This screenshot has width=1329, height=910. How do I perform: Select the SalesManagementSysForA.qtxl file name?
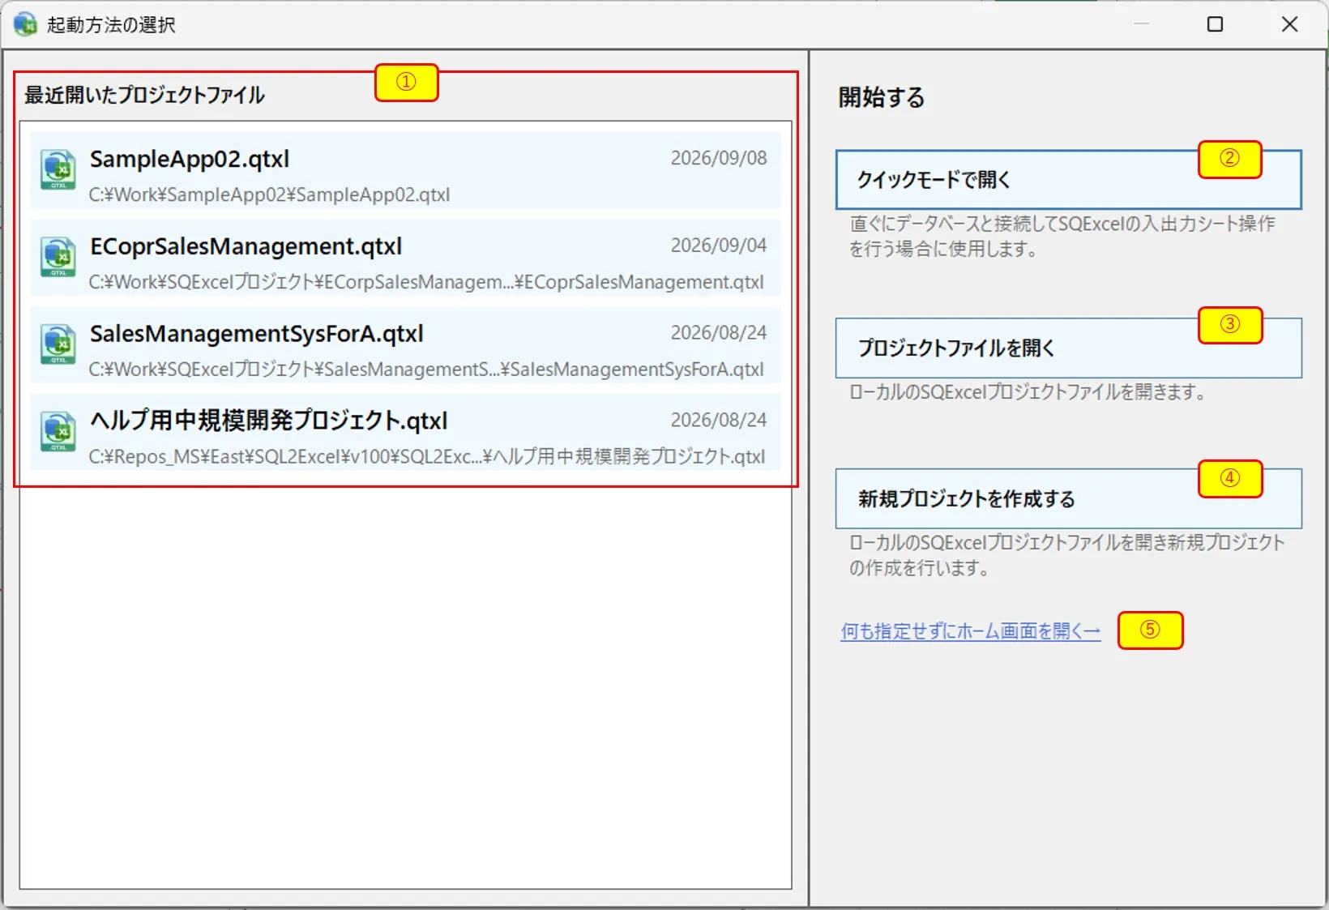point(257,334)
